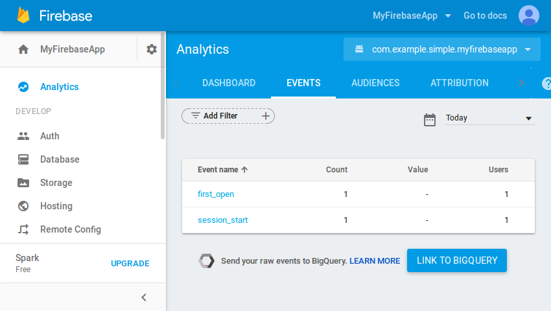Open the first_open event link
The width and height of the screenshot is (551, 311).
(x=216, y=194)
